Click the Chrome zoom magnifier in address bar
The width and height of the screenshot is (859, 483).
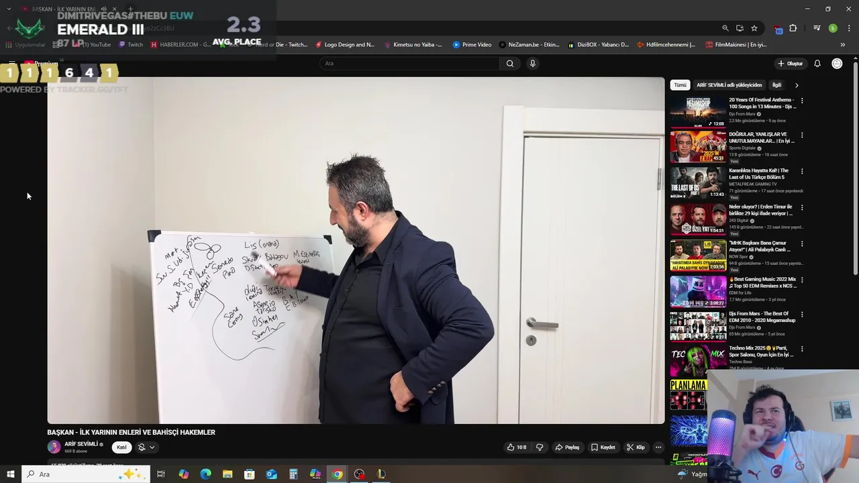tap(725, 28)
